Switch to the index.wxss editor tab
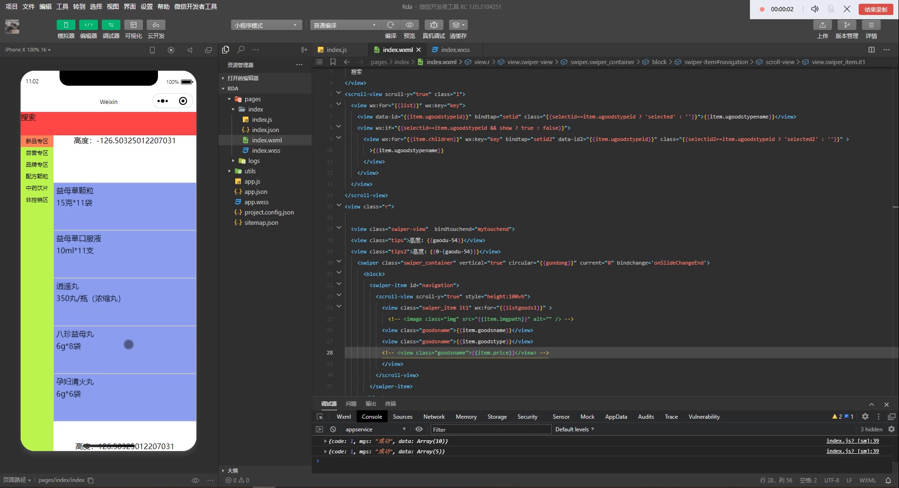Image resolution: width=899 pixels, height=488 pixels. click(455, 50)
